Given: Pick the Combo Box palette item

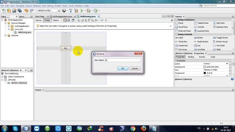Looking at the screenshot, I should pyautogui.click(x=181, y=45).
